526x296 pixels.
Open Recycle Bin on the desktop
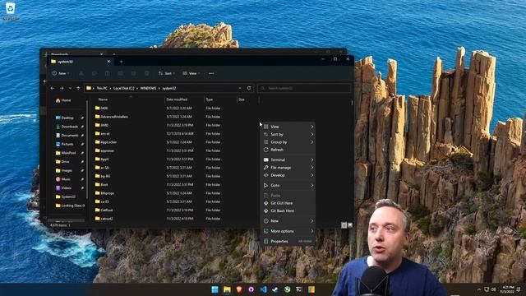(11, 10)
